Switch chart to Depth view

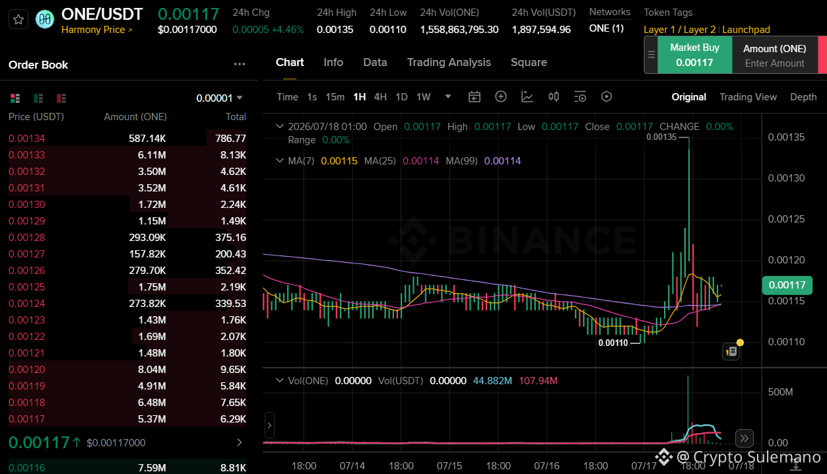[803, 97]
